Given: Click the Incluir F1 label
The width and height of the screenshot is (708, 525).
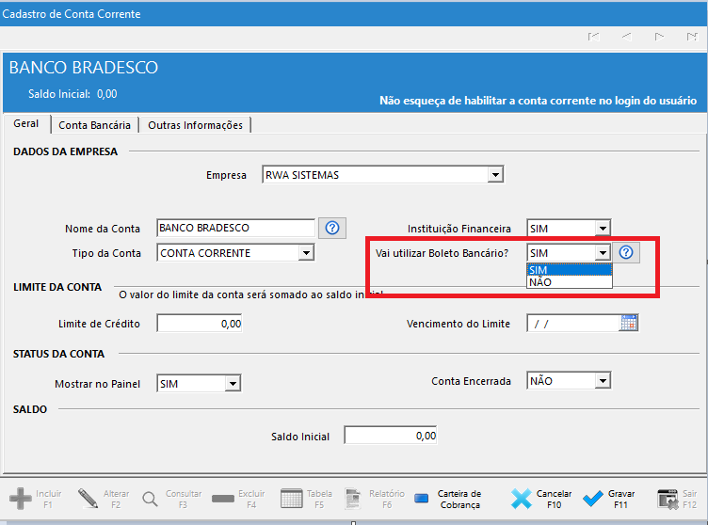Looking at the screenshot, I should 48,500.
